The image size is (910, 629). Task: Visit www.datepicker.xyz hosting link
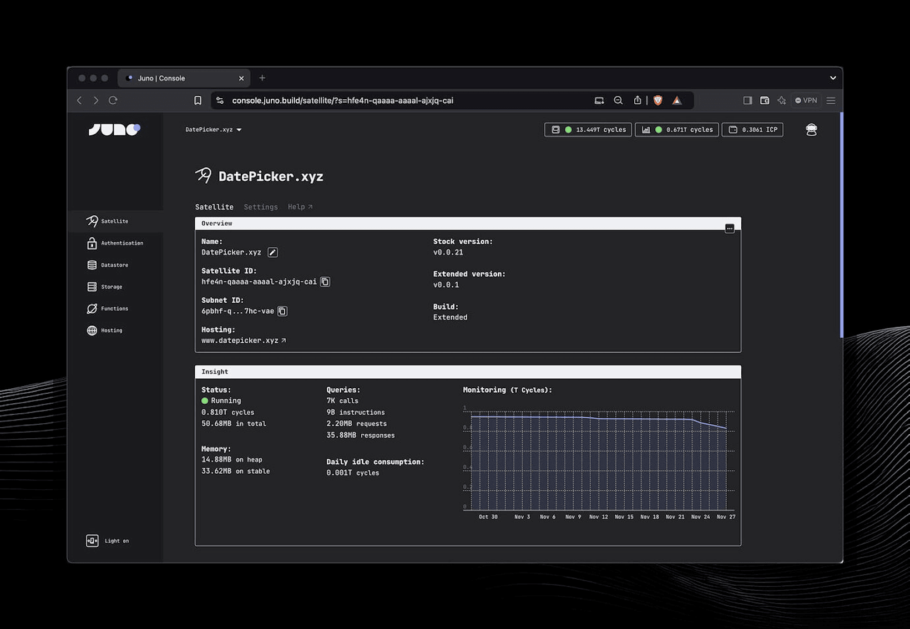(241, 340)
